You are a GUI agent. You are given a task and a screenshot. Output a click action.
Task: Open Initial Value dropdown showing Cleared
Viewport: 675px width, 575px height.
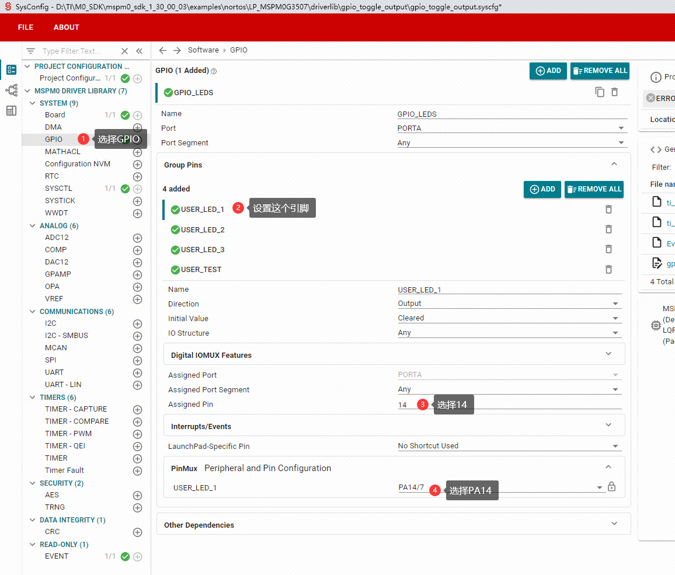click(x=509, y=318)
